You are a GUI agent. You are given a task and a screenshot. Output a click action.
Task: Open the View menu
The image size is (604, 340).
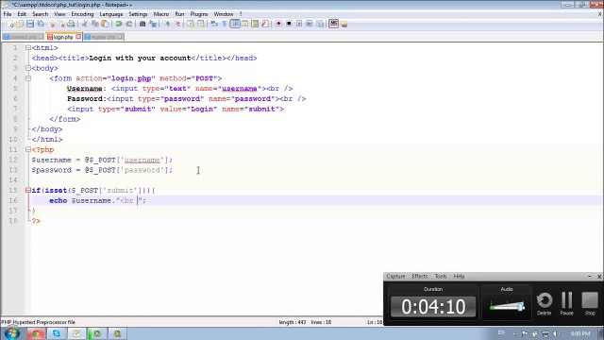59,14
